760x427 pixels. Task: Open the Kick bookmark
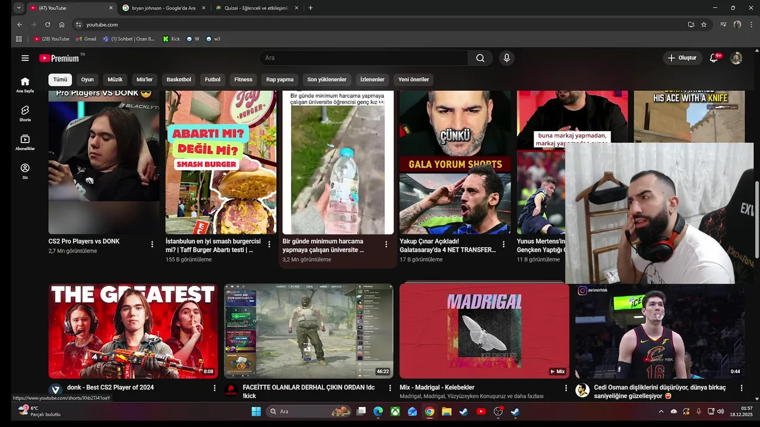[172, 39]
